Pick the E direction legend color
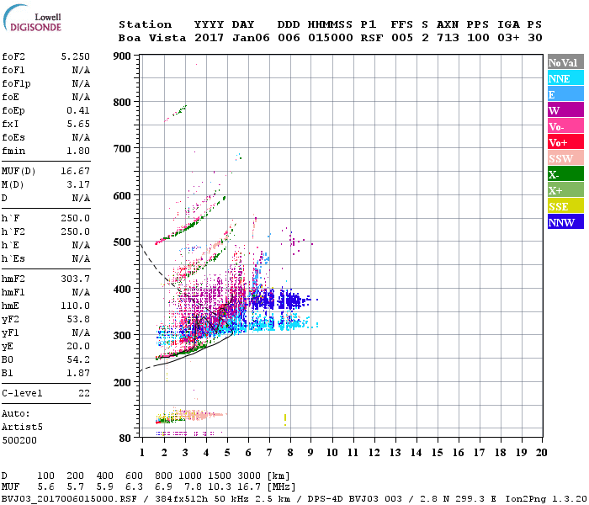Screen dimensions: 589x505 [x=564, y=94]
